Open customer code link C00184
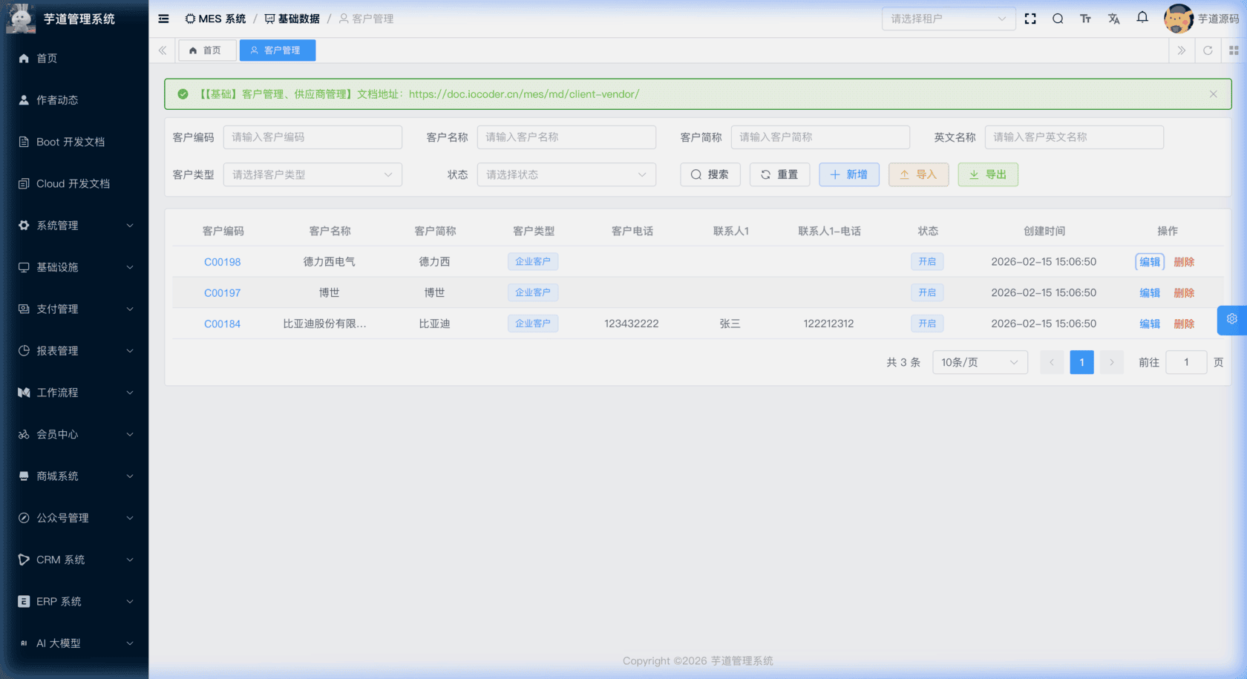This screenshot has width=1247, height=679. coord(222,324)
